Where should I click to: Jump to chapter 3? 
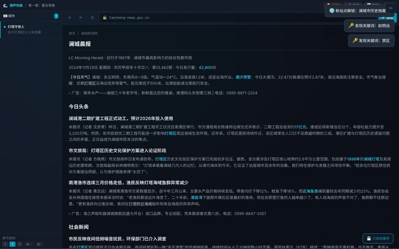pos(20,244)
